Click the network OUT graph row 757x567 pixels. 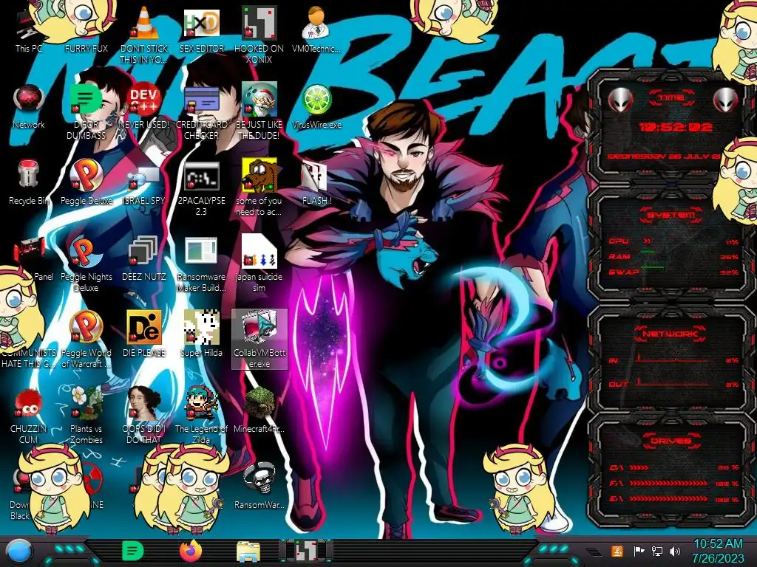tap(673, 383)
